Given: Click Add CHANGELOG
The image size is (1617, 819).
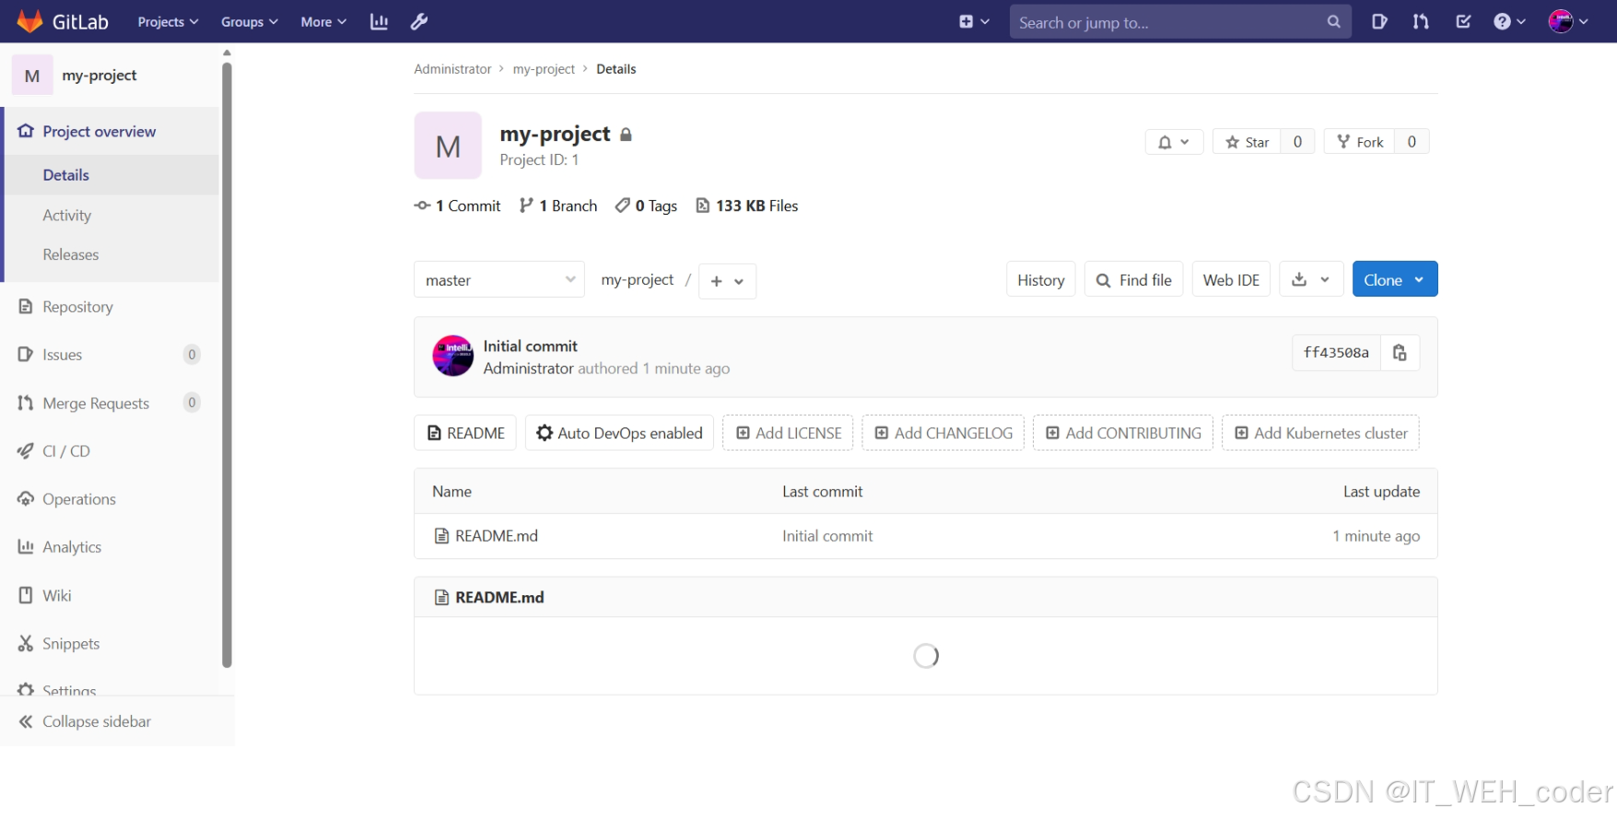Looking at the screenshot, I should pyautogui.click(x=943, y=433).
